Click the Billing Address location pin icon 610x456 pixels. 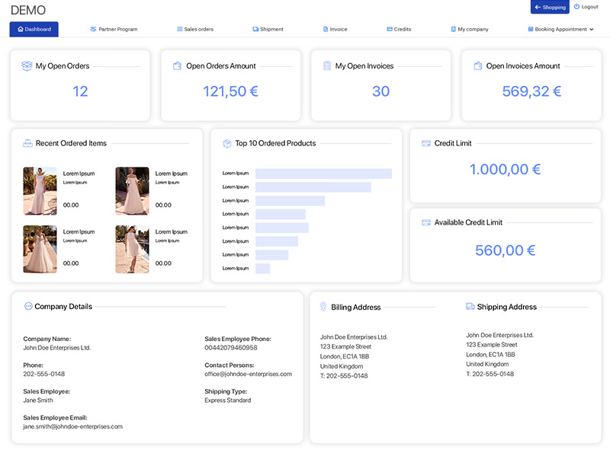(x=323, y=307)
